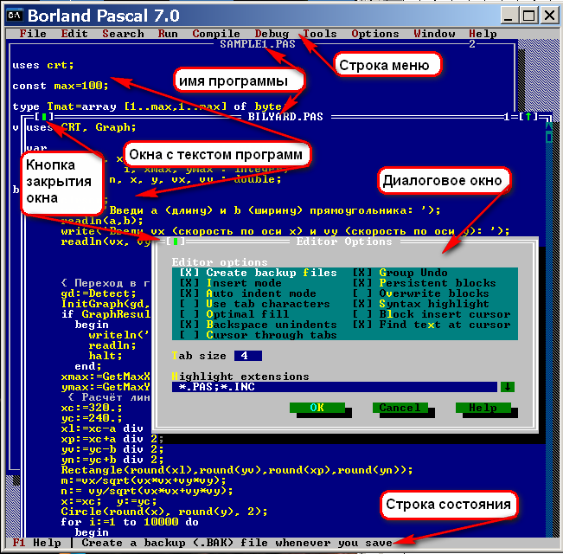Click window number 2 on SAMPLE1.PAS frame

[x=472, y=44]
